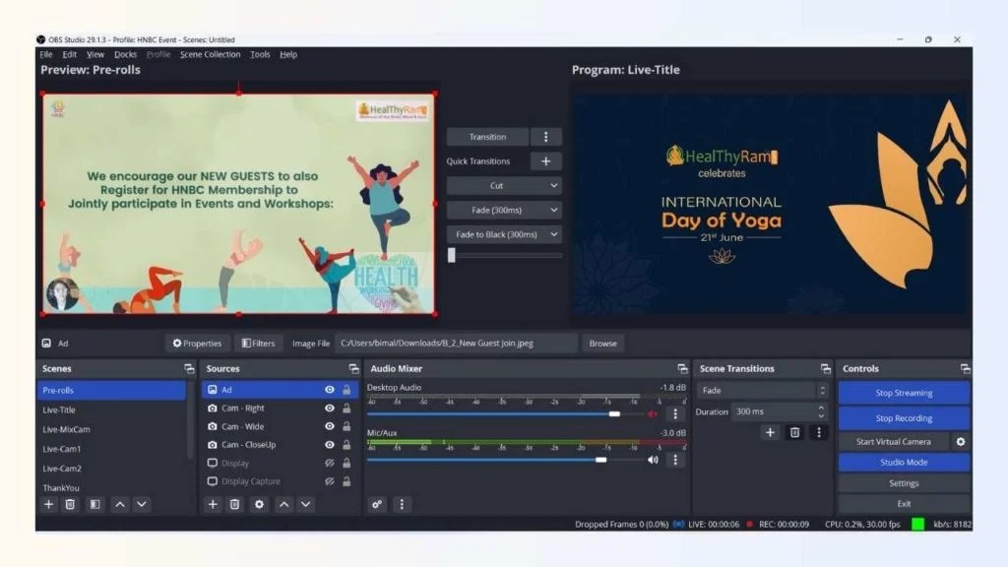Move source down in Sources toolbar
The image size is (1008, 567).
(x=306, y=505)
